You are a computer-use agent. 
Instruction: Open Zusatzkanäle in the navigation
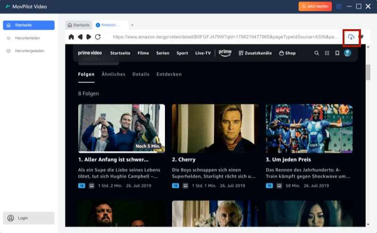point(255,53)
